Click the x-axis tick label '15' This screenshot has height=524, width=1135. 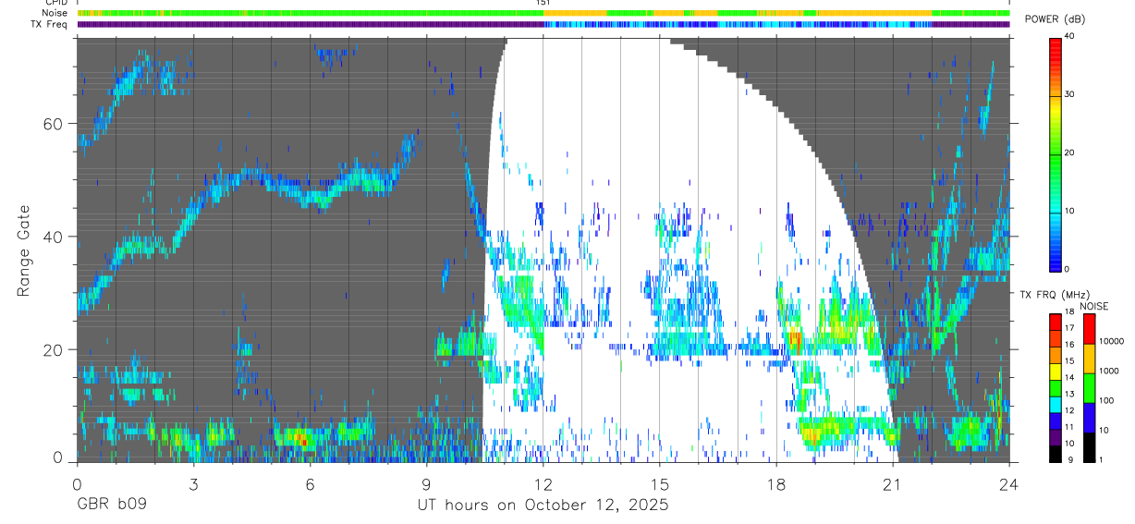[x=660, y=483]
